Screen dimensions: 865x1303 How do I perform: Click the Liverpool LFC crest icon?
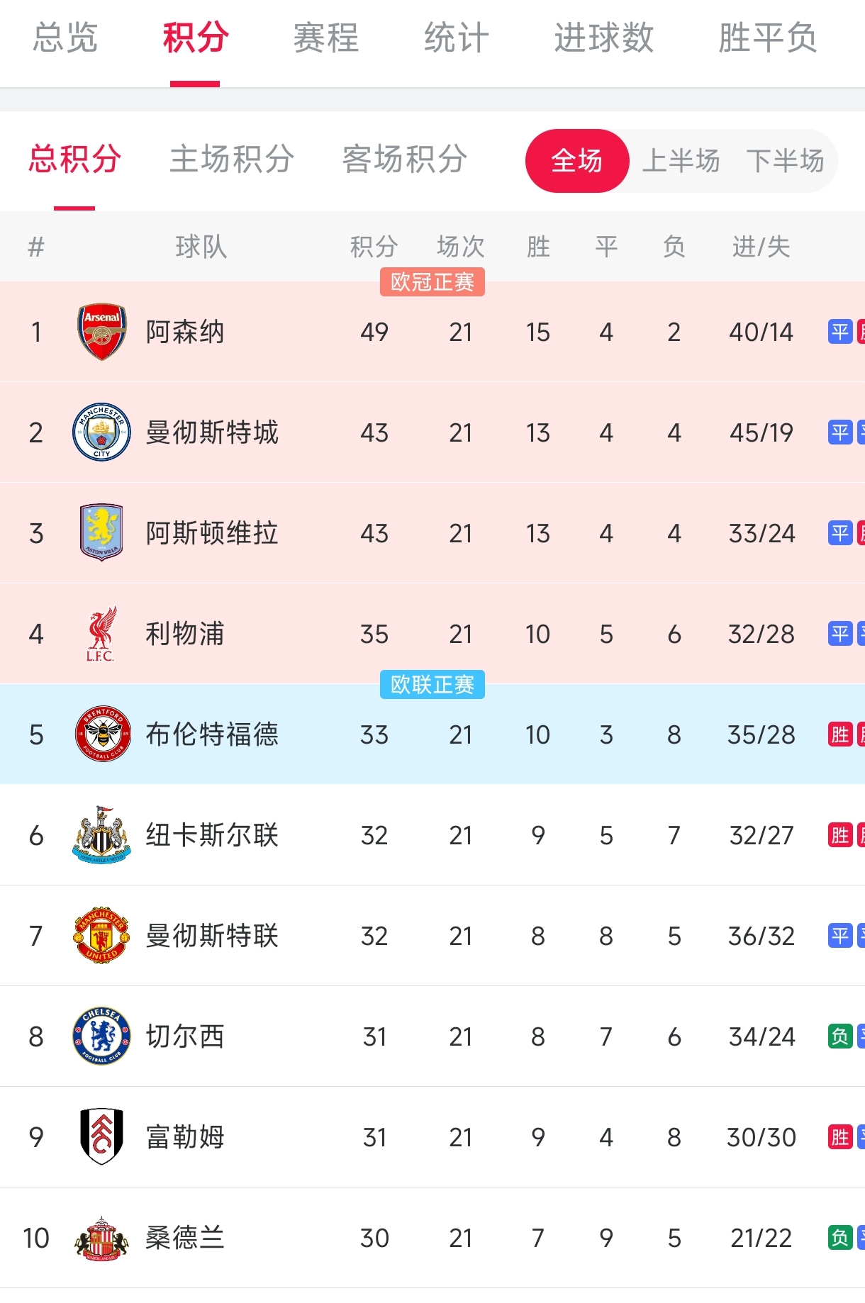(x=101, y=634)
